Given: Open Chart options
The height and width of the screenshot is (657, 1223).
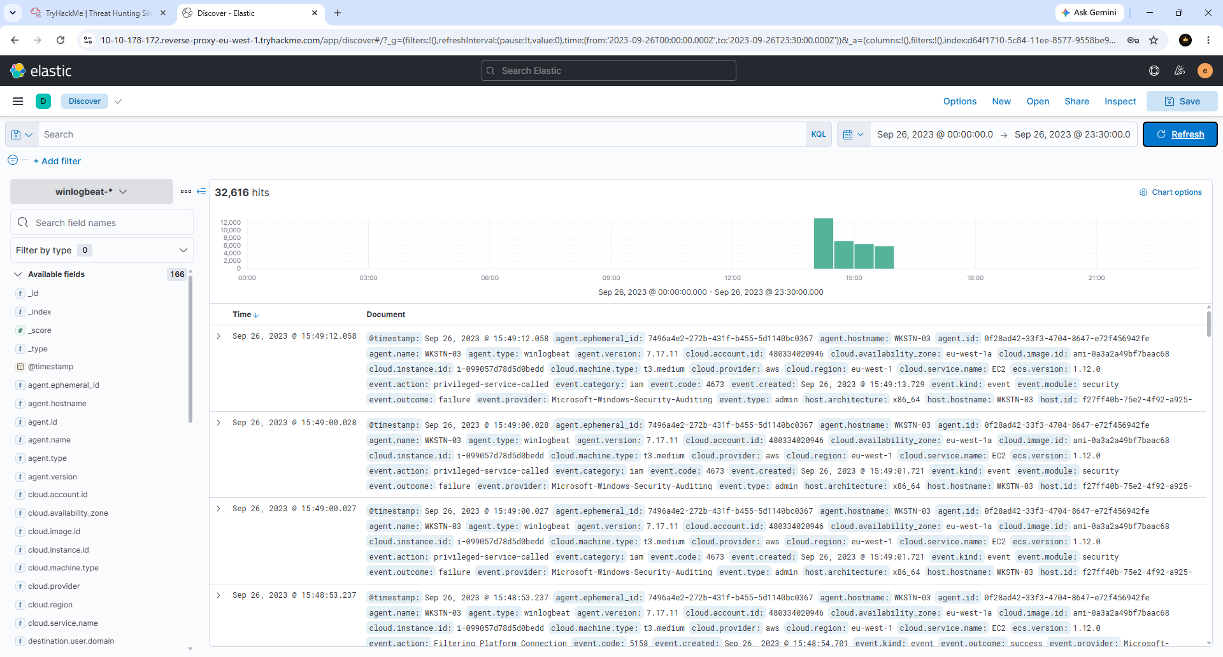Looking at the screenshot, I should pos(1170,192).
